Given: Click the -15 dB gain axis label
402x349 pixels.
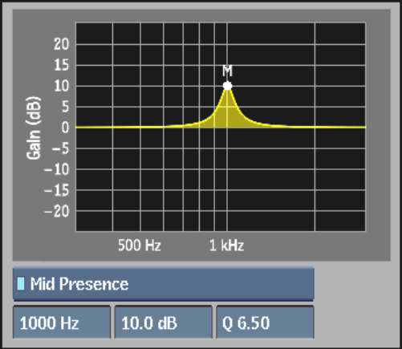Looking at the screenshot, I should pos(56,190).
